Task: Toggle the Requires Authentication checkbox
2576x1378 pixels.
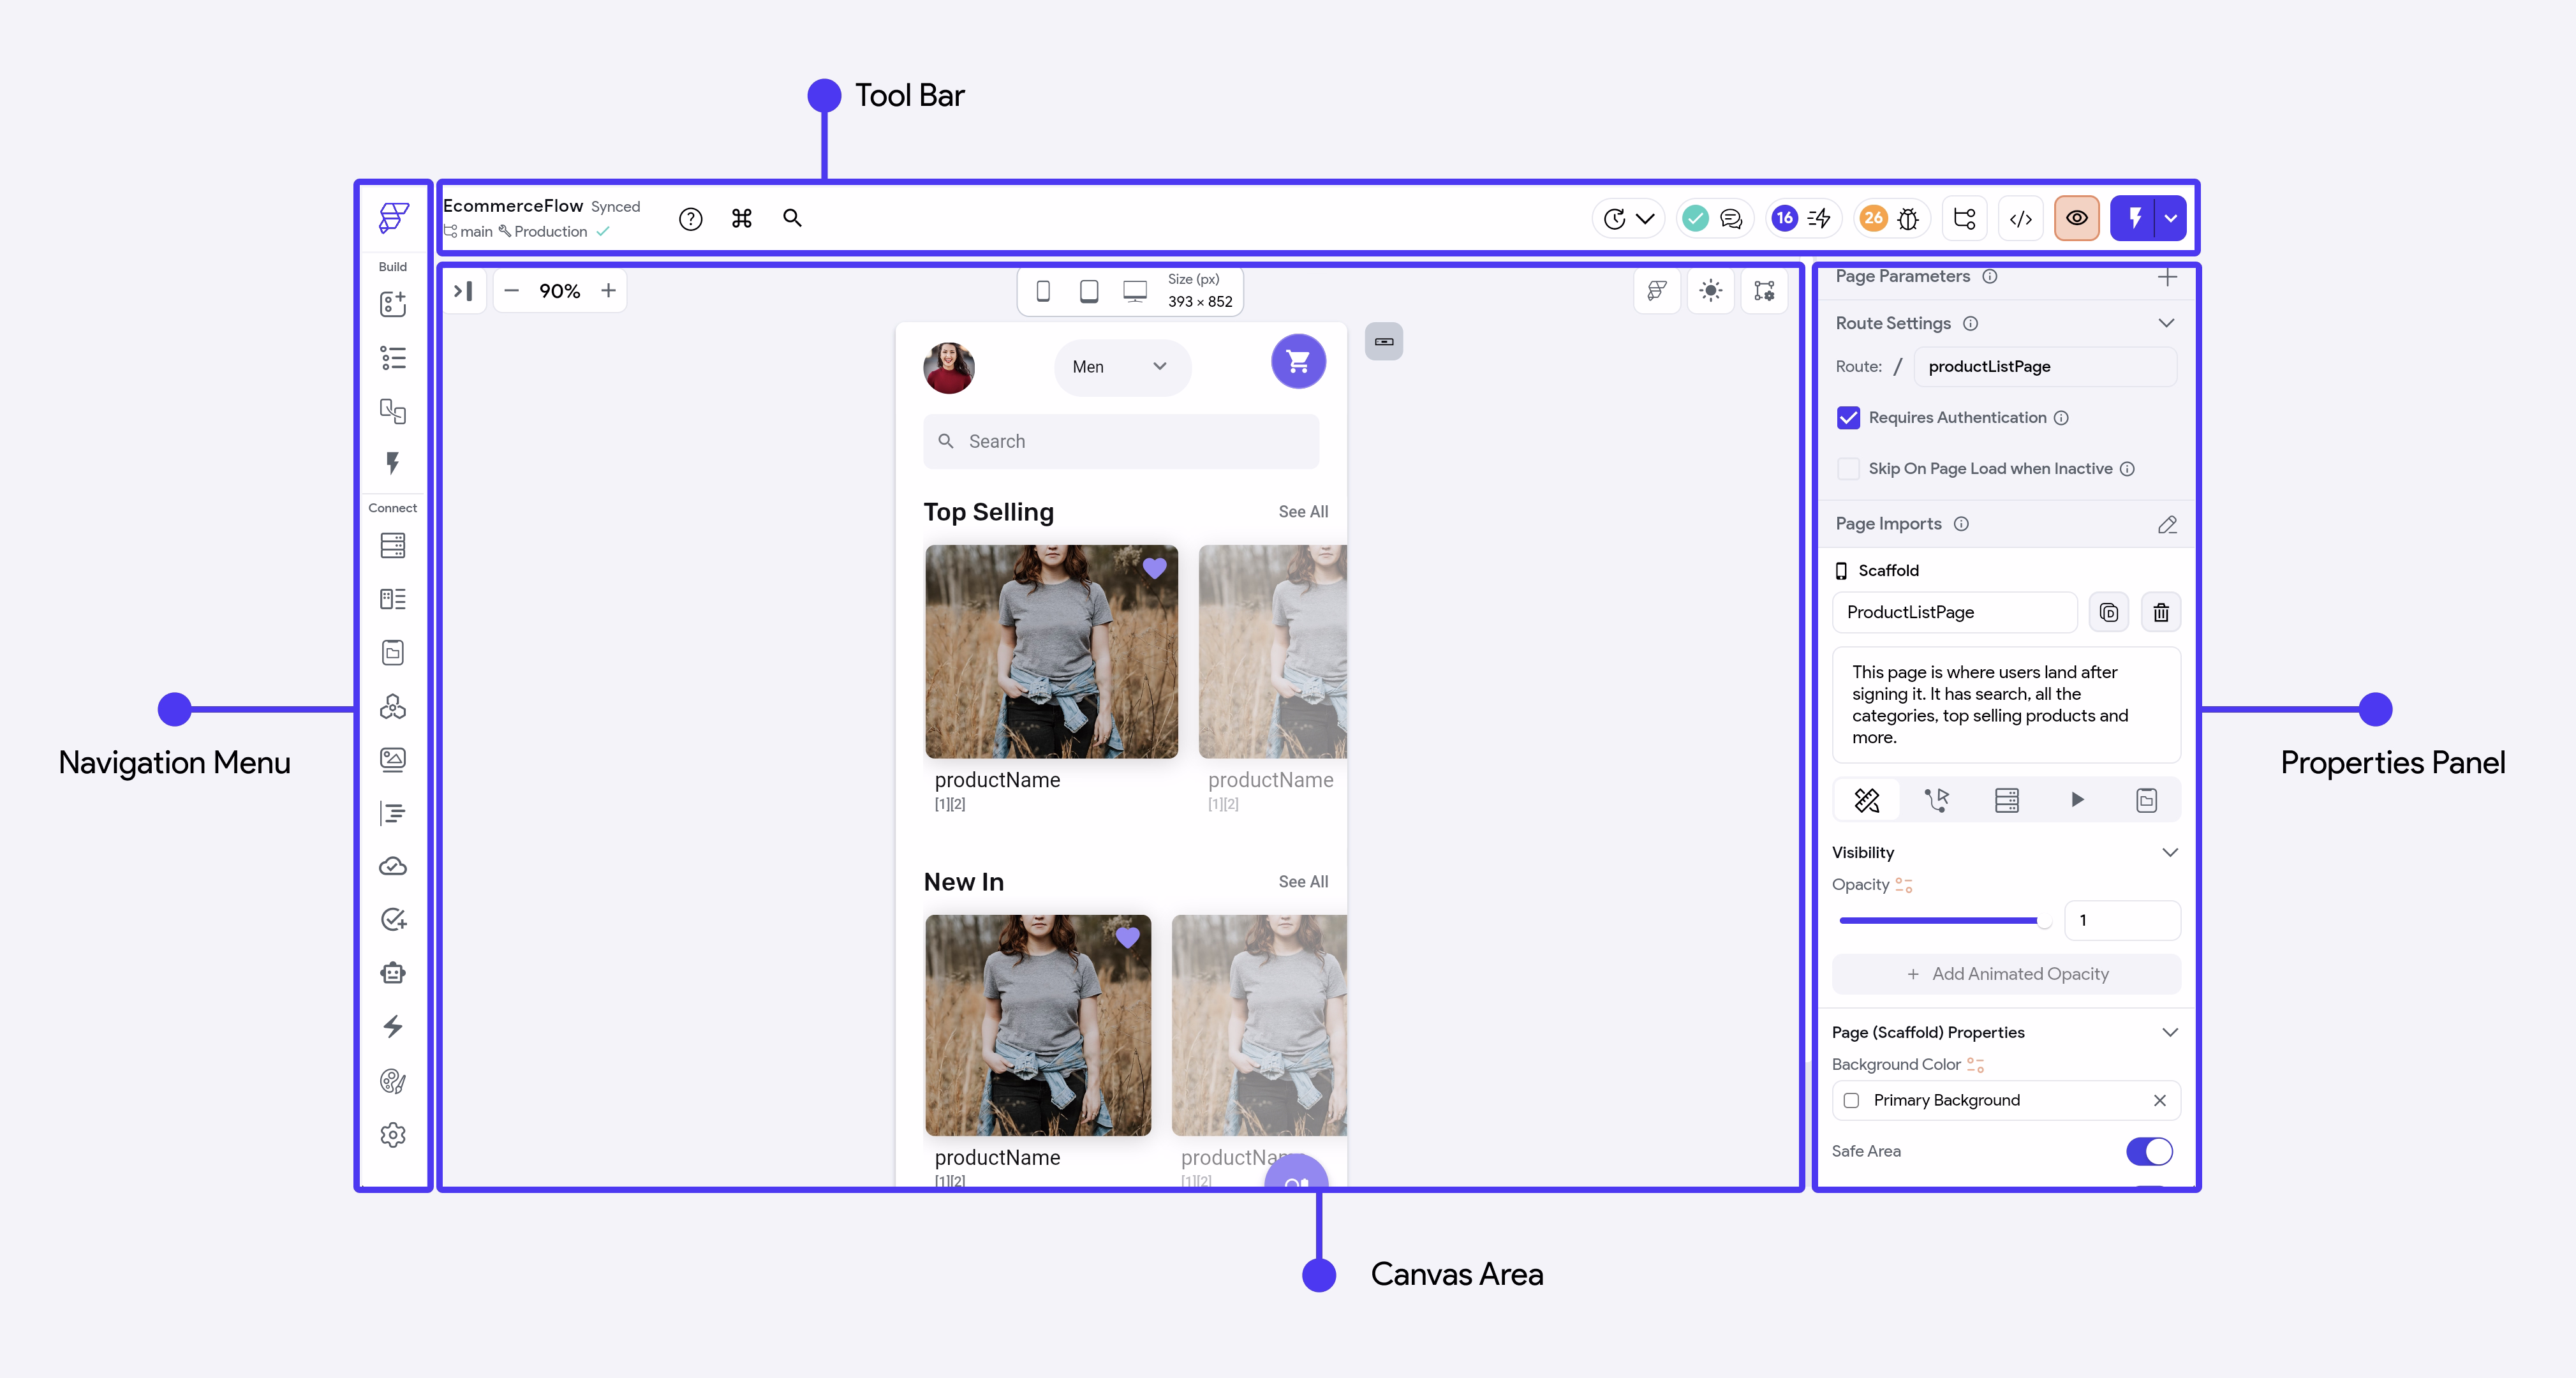Action: (1848, 418)
